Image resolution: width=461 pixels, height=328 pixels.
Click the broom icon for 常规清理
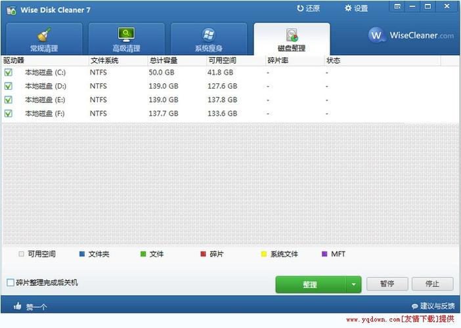tap(44, 35)
